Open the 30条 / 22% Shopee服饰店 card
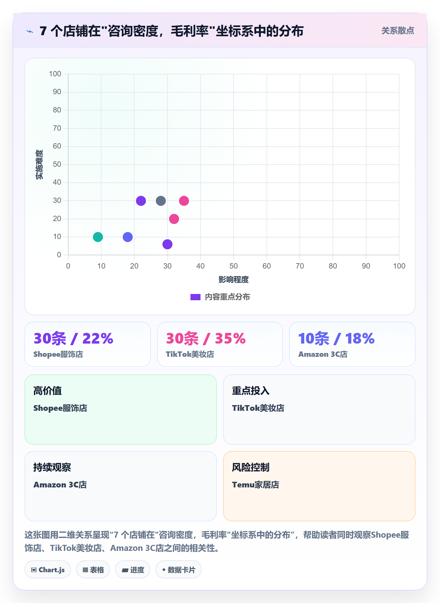 coord(88,344)
